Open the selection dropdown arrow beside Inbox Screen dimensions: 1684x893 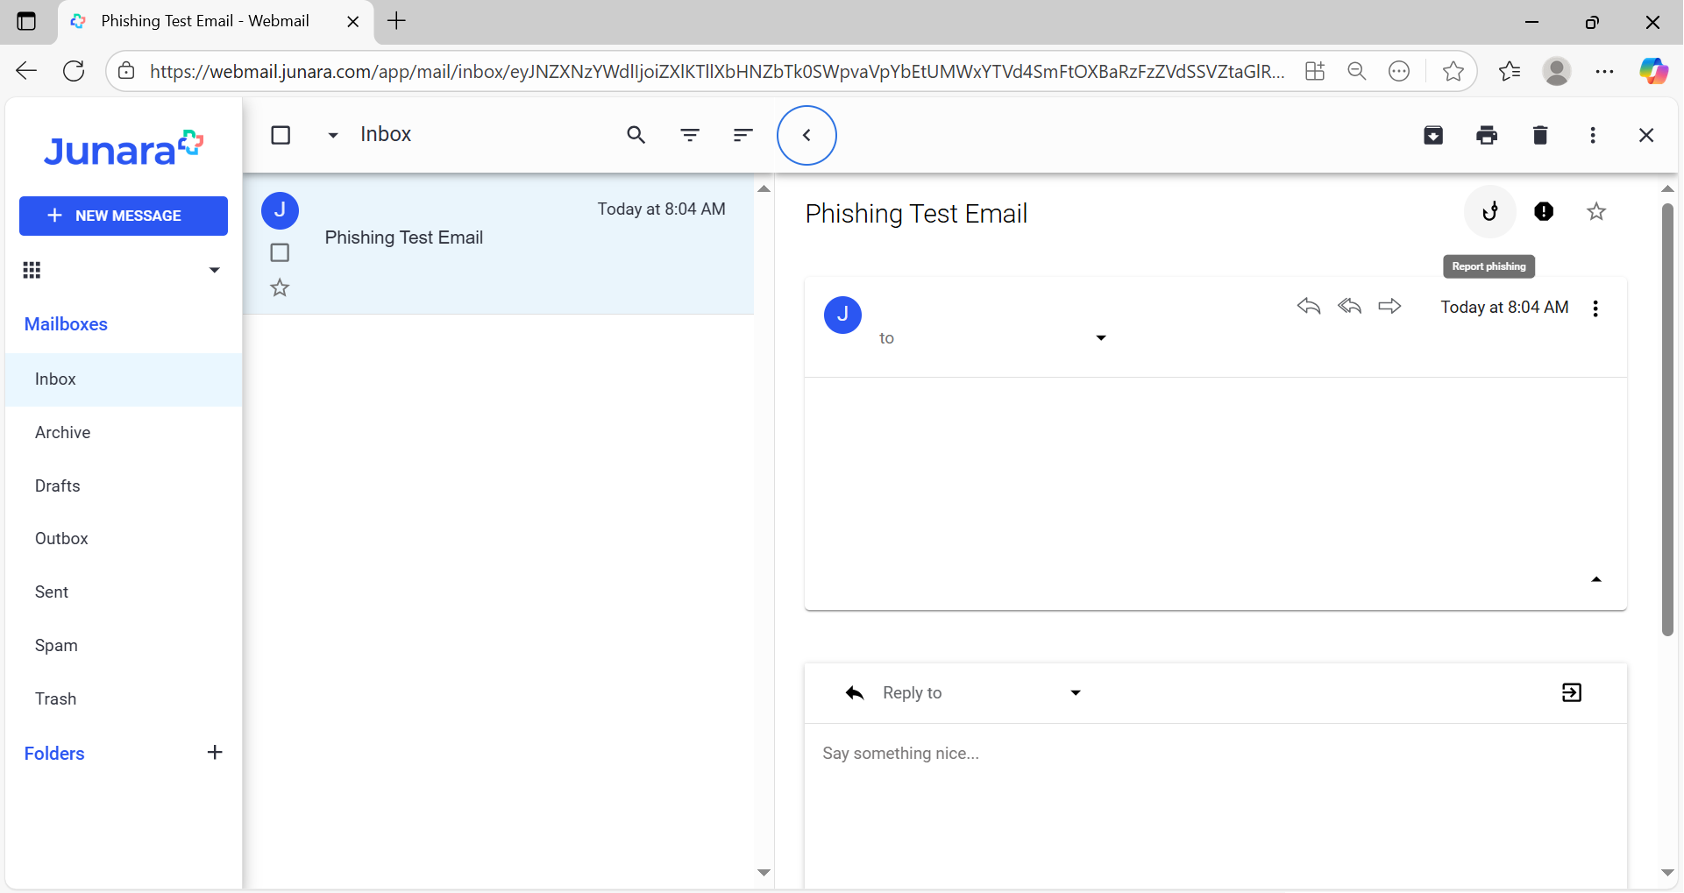click(333, 135)
